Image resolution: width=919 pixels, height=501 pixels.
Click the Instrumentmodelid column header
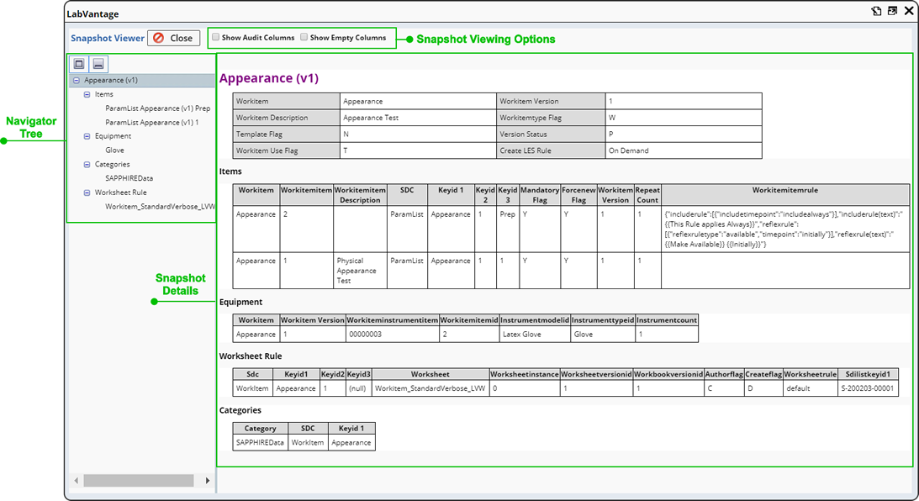535,320
